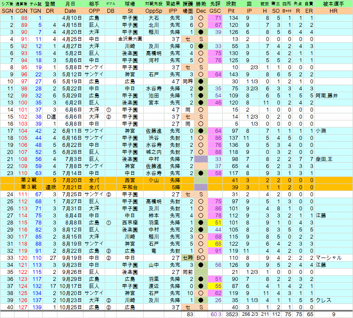Click the stadium cell 平和台
This screenshot has width=353, height=318.
pyautogui.click(x=130, y=187)
